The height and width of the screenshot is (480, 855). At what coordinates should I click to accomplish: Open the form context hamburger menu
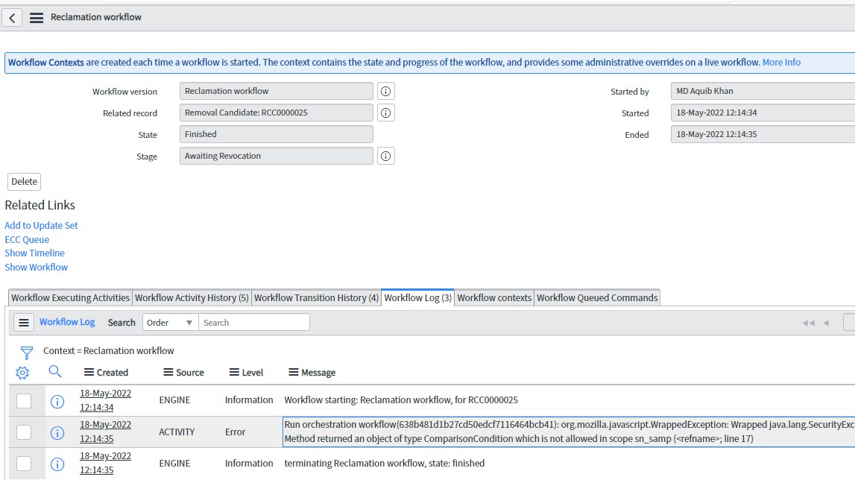[37, 17]
